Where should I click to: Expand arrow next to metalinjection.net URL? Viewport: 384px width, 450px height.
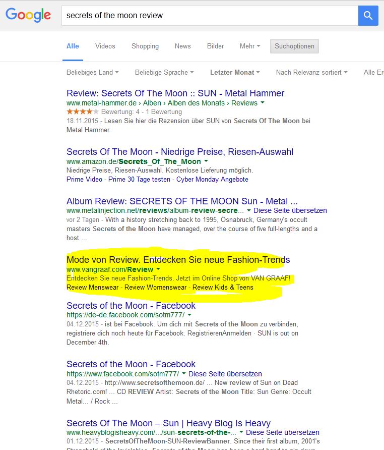click(x=248, y=210)
